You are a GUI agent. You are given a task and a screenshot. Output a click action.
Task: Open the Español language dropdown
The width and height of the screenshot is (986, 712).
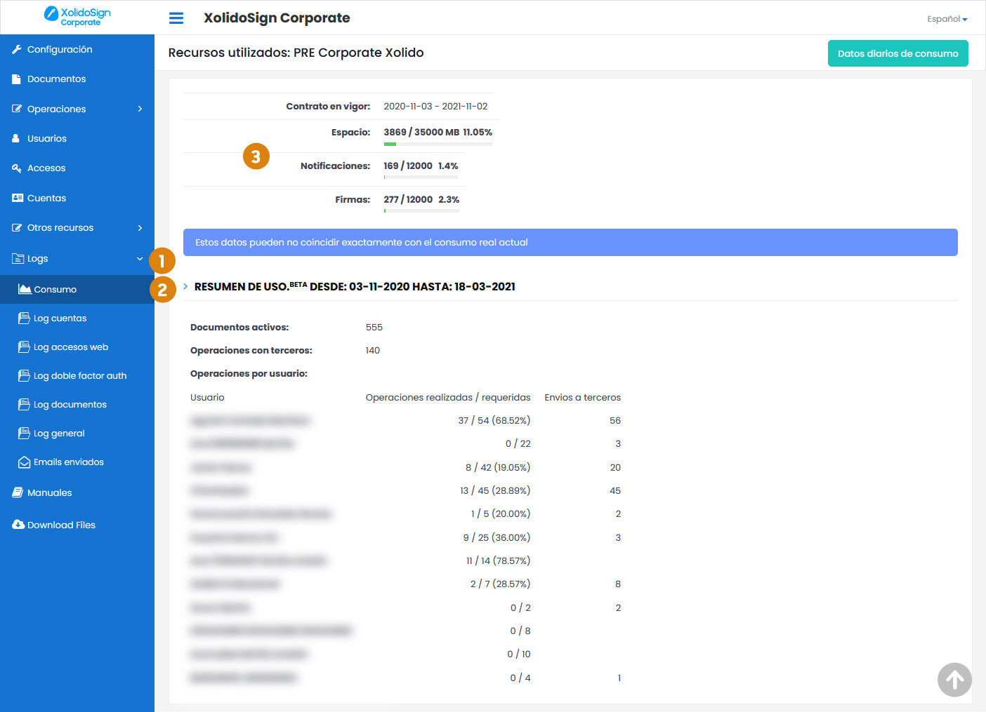[x=947, y=19]
